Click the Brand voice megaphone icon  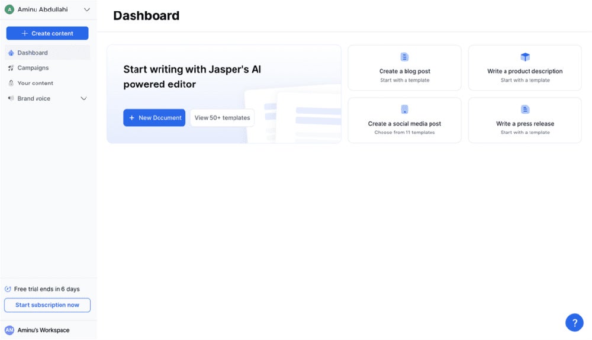pyautogui.click(x=11, y=98)
